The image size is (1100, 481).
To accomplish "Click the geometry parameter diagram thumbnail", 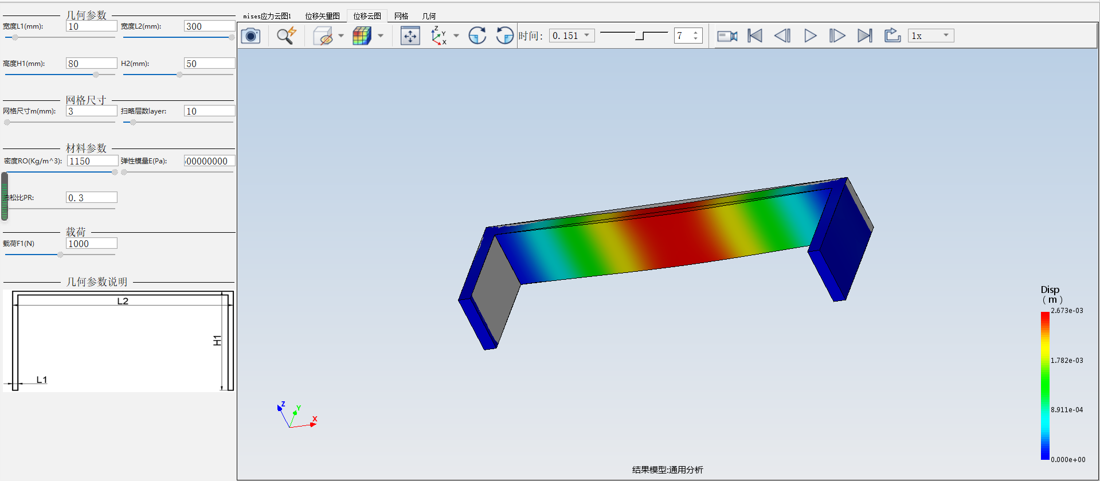I will [x=119, y=341].
